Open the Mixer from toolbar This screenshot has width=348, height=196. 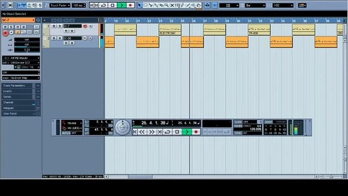pyautogui.click(x=40, y=5)
